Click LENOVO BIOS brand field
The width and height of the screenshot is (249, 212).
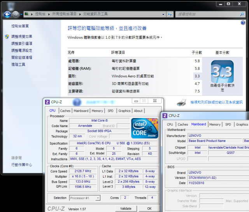[x=218, y=173]
